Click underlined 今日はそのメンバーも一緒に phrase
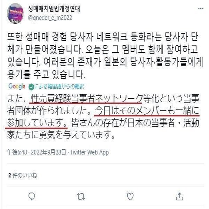 pos(147,111)
